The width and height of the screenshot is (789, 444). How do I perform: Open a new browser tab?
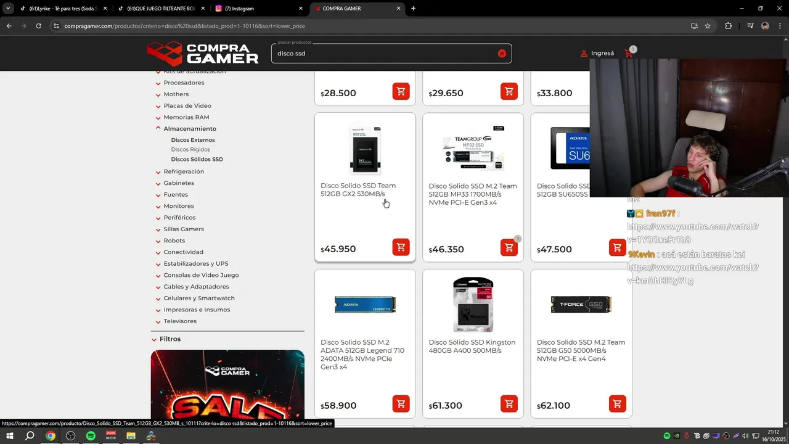click(413, 9)
